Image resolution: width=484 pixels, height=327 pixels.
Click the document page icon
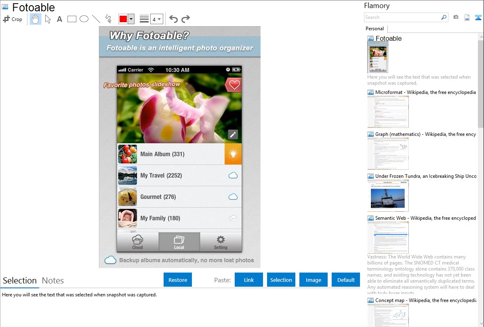click(467, 17)
